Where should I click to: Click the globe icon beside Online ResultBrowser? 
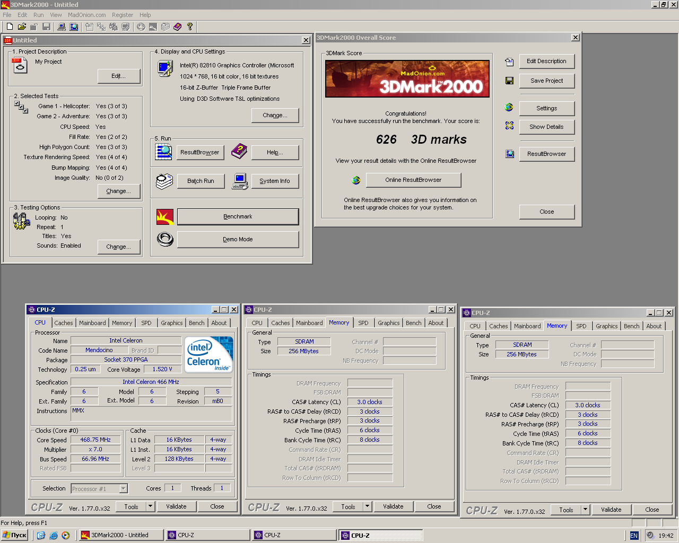(356, 180)
